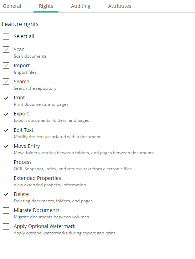Screen dimensions: 195x259
Task: Switch to the Auditing tab
Action: click(81, 6)
